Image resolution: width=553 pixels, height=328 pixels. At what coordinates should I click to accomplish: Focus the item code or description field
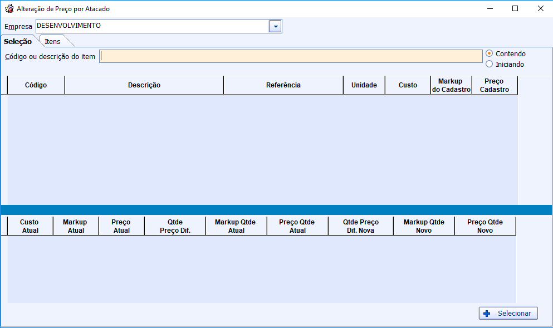[291, 56]
